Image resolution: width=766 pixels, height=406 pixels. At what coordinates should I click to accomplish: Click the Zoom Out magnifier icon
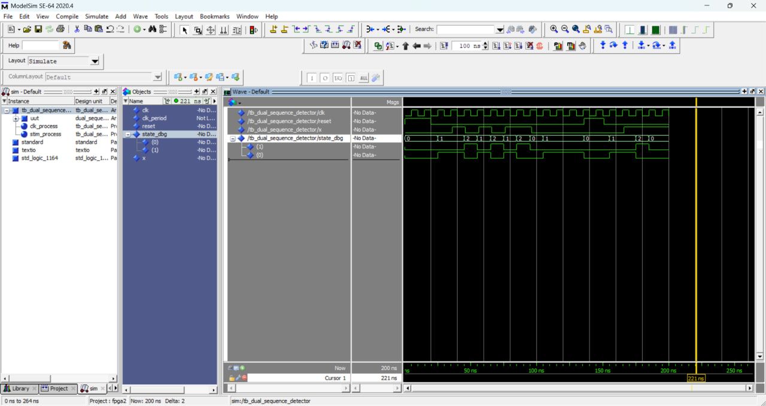[x=565, y=29]
